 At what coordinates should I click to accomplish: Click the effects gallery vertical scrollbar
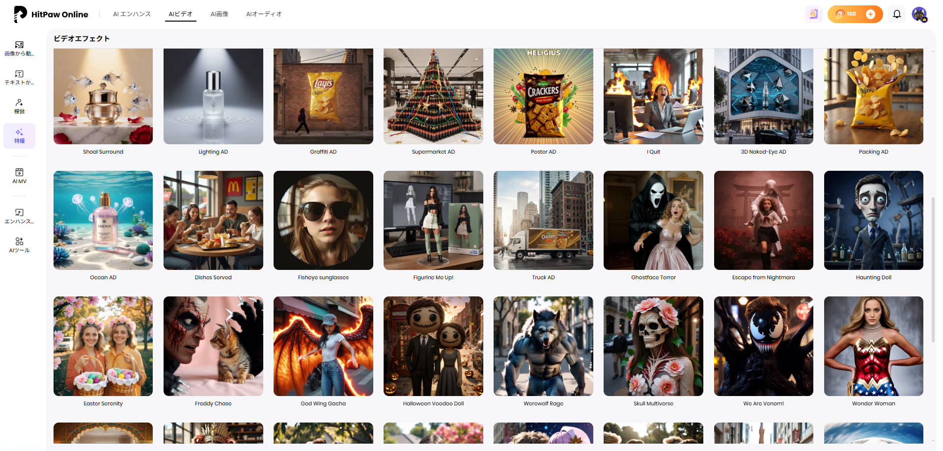[933, 269]
